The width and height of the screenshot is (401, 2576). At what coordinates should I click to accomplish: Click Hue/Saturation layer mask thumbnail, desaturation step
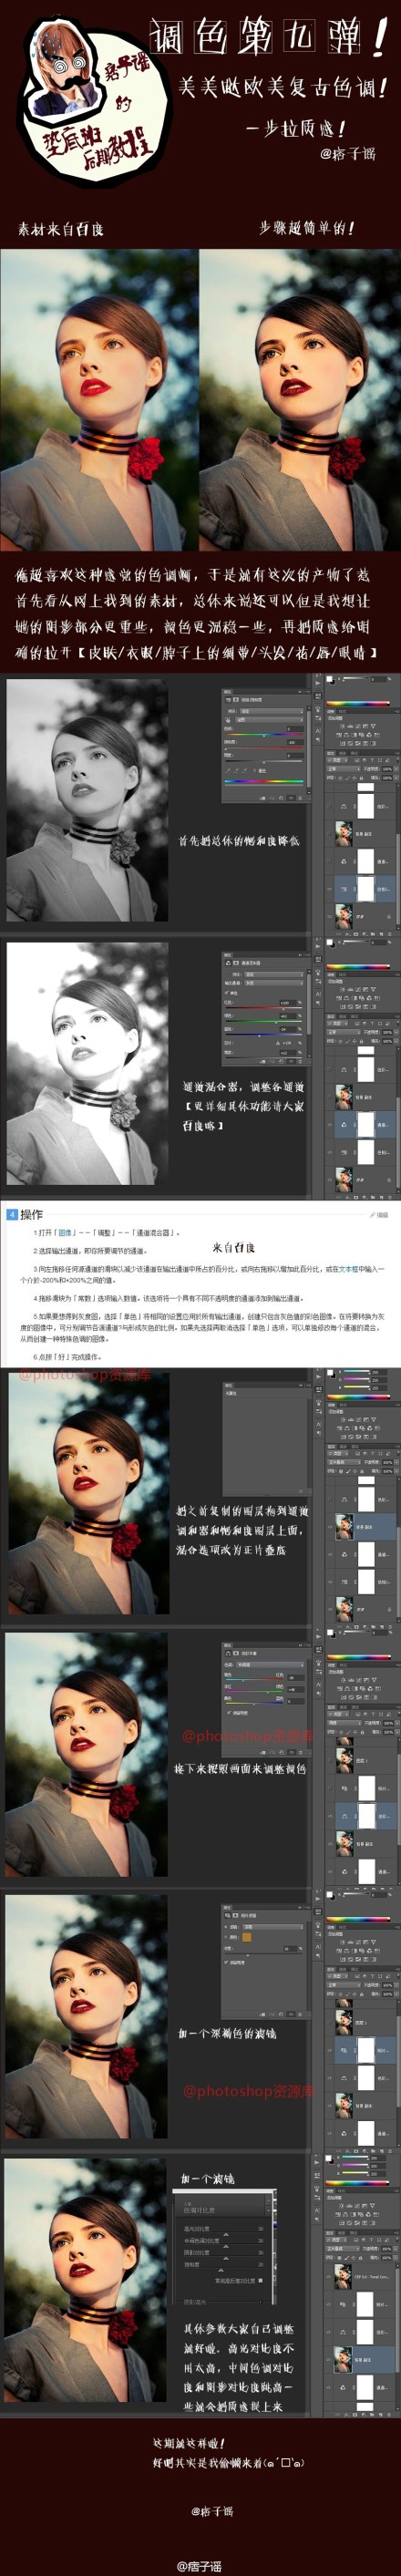(x=365, y=887)
